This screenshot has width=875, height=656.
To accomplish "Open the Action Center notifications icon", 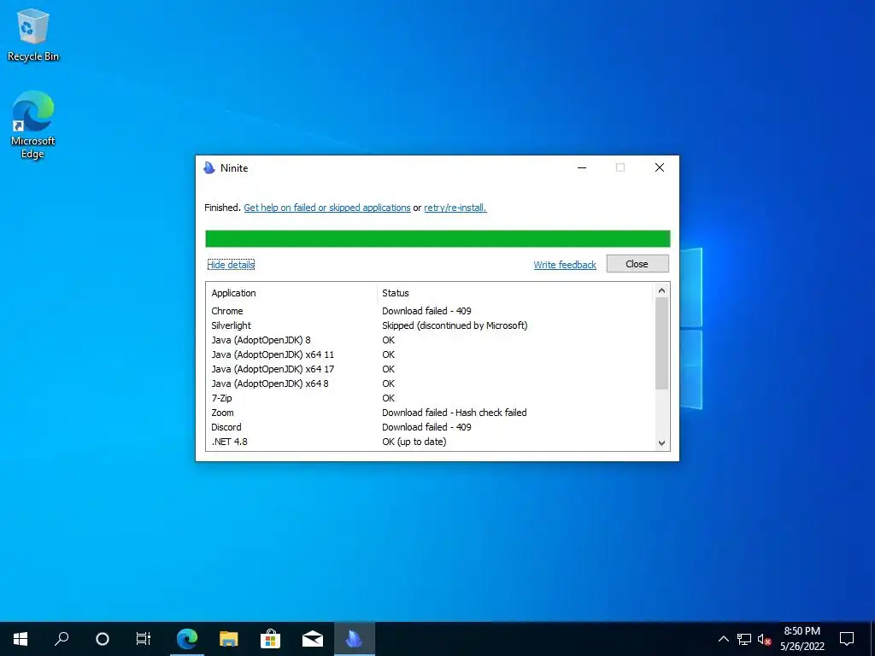I will 847,638.
